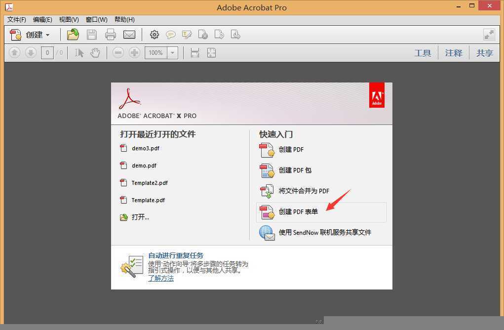Click the zoom out minus button
This screenshot has width=504, height=330.
tap(118, 53)
